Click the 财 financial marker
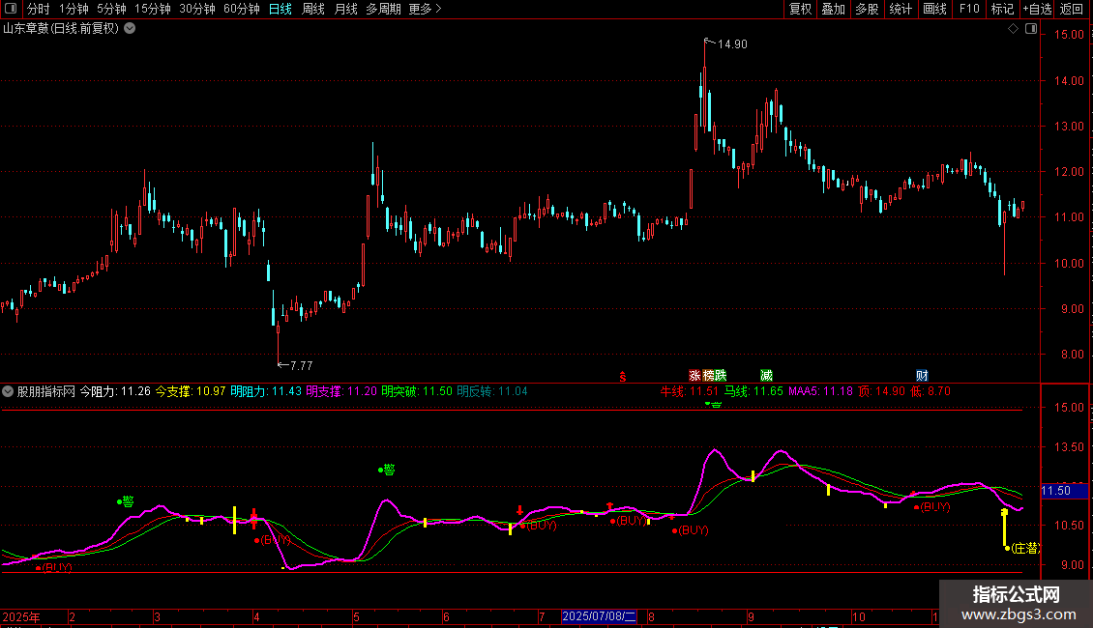The height and width of the screenshot is (628, 1093). click(922, 376)
